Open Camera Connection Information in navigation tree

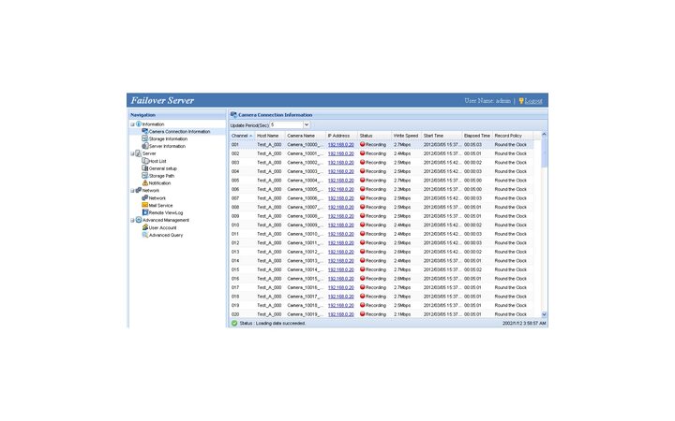click(x=179, y=131)
